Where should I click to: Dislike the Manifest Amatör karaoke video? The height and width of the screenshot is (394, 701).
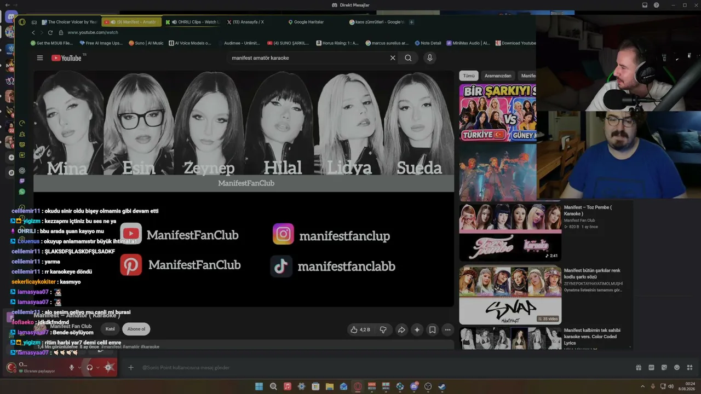[383, 329]
